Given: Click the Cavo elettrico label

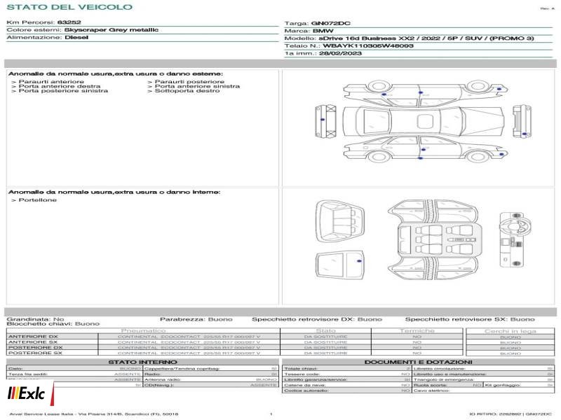Looking at the screenshot, I should (x=431, y=391).
